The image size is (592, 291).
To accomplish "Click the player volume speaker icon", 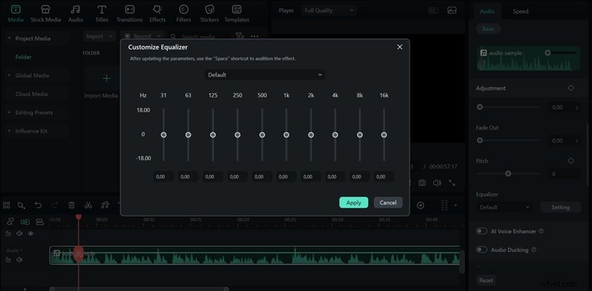I will (x=437, y=183).
